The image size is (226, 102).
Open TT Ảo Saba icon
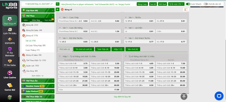[x=10, y=61]
